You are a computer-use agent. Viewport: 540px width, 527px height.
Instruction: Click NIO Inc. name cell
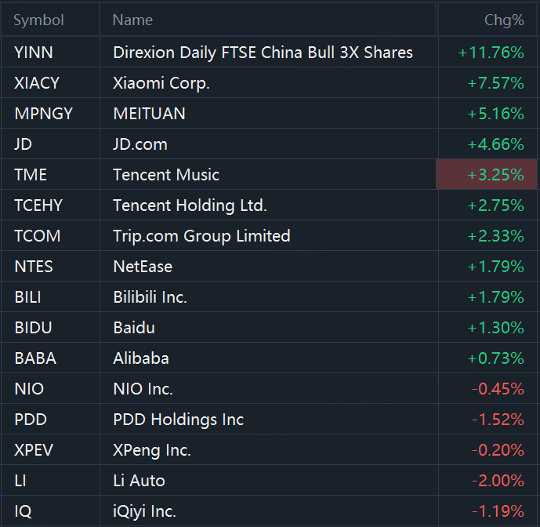coord(143,389)
